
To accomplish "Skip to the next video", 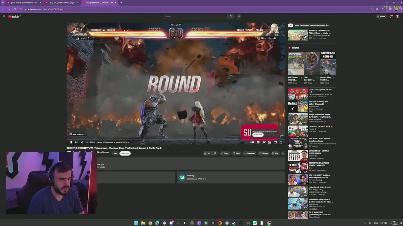I will 76,142.
